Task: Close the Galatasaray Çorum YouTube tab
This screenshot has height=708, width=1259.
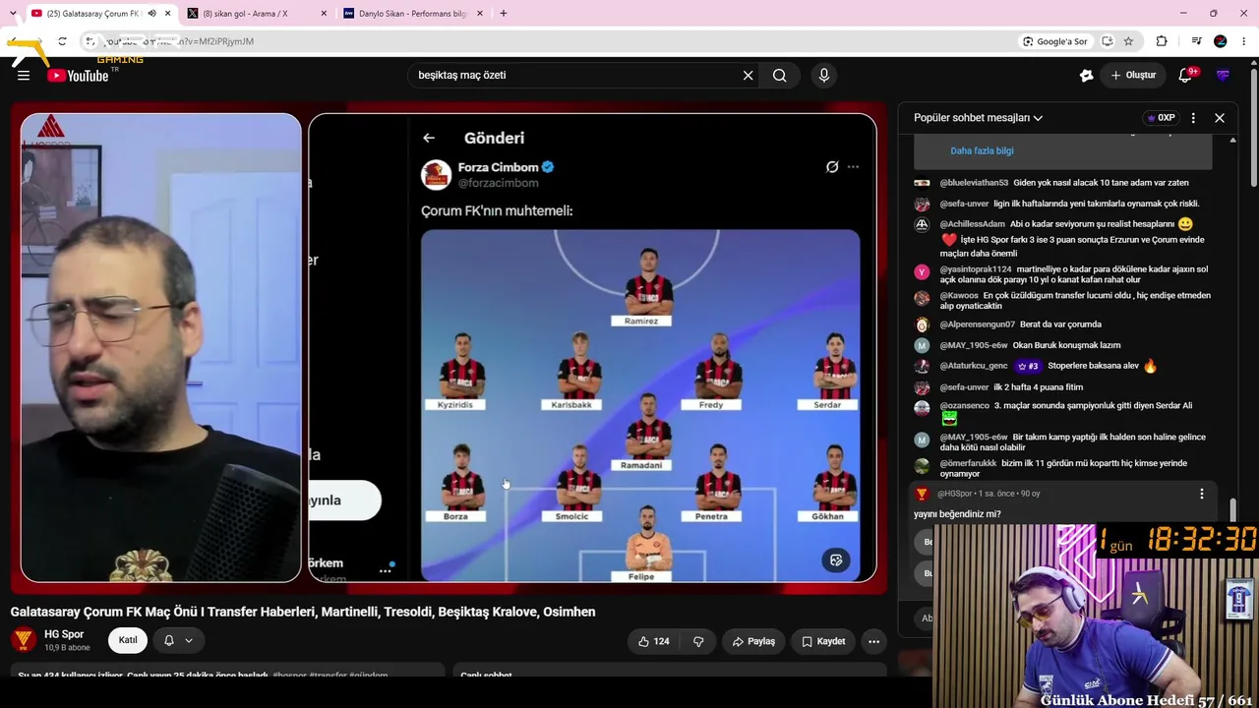Action: [168, 14]
